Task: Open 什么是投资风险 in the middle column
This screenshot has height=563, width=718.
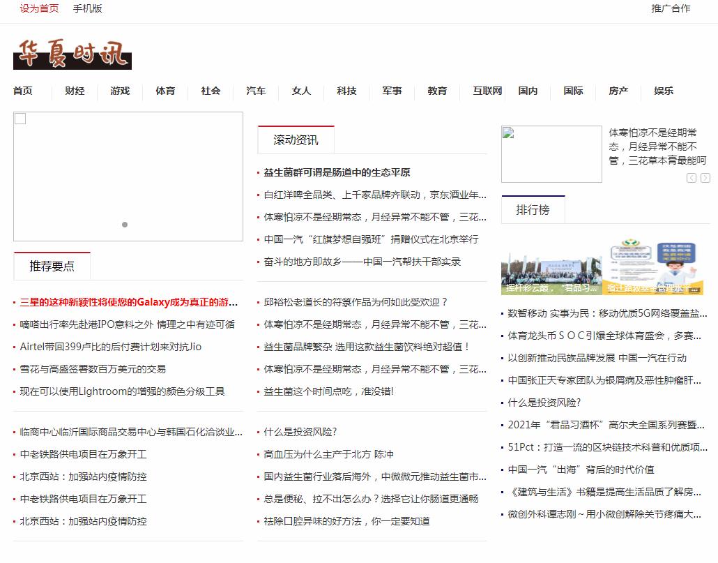Action: tap(300, 432)
